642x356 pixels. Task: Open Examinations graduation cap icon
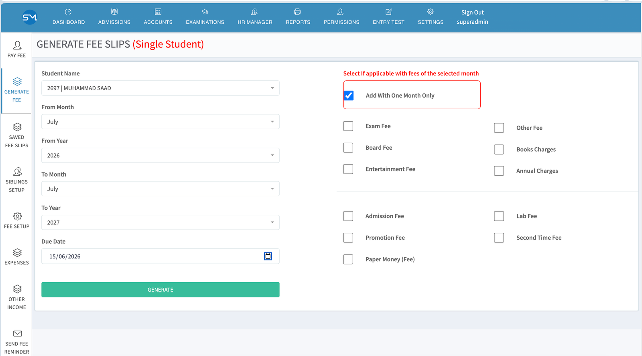click(x=205, y=12)
